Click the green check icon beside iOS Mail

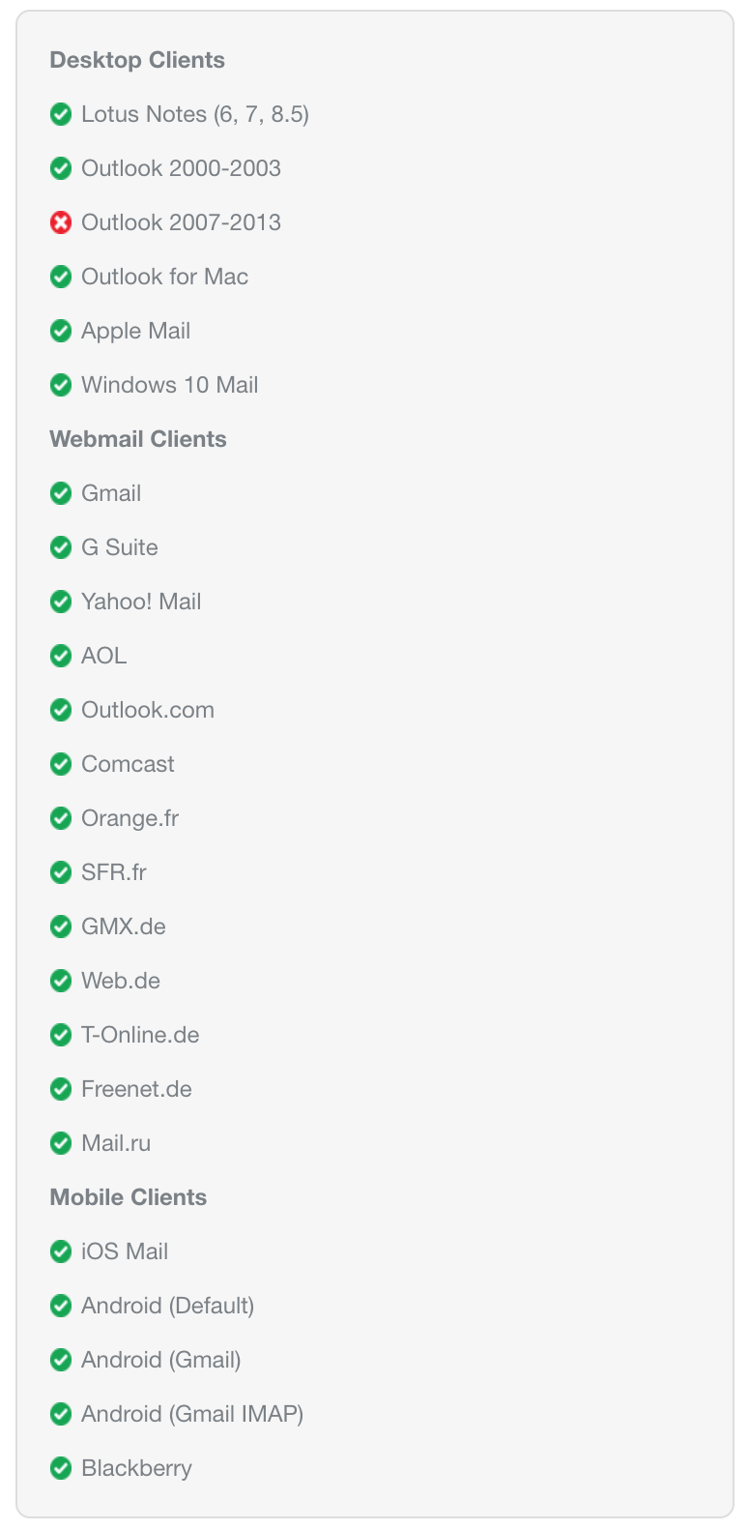click(61, 1252)
